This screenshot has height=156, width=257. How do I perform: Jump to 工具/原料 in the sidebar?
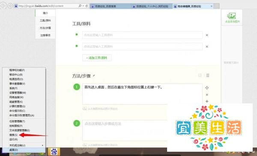point(45,21)
